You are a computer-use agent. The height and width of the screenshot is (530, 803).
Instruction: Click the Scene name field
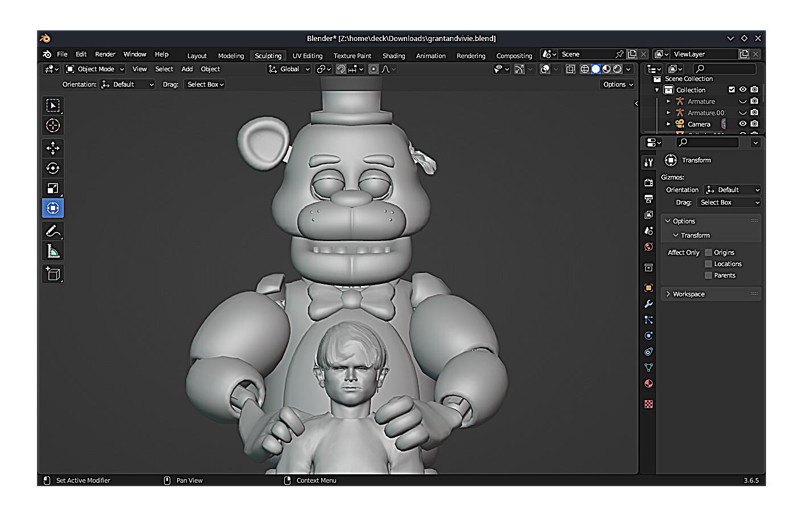click(x=587, y=54)
